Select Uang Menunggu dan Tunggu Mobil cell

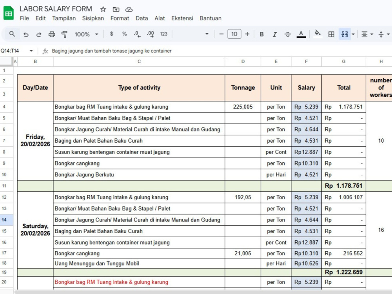pyautogui.click(x=139, y=263)
